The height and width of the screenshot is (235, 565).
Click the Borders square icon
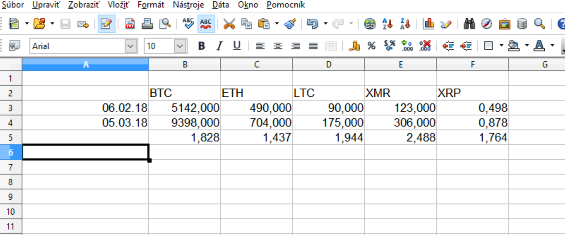(489, 46)
